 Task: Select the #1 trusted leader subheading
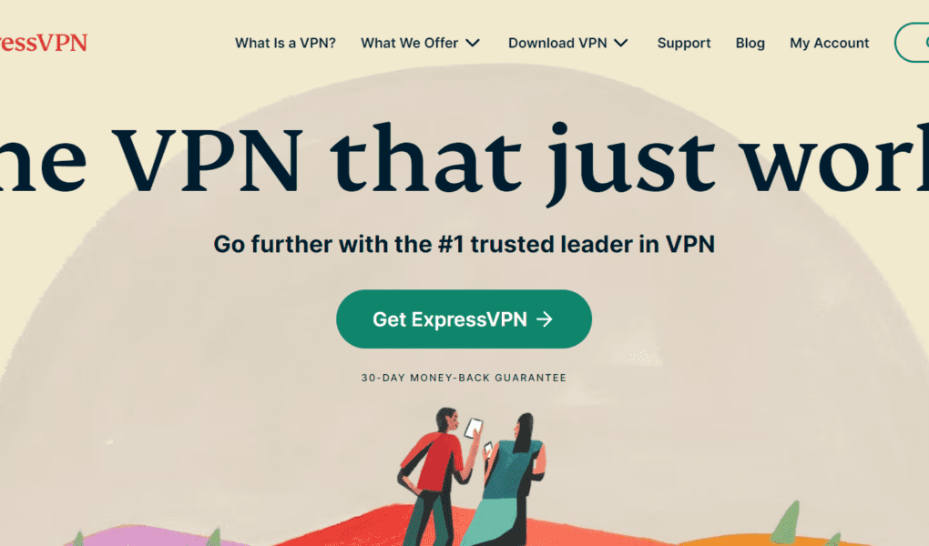pos(464,244)
